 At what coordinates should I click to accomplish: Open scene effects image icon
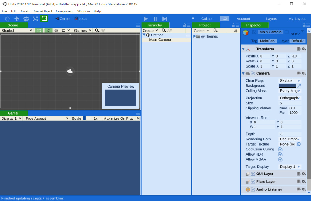pos(63,31)
